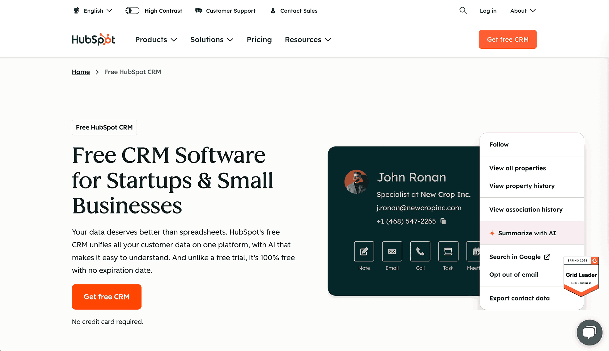
Task: Click the Summarize with AI sparkle icon
Action: (x=492, y=233)
